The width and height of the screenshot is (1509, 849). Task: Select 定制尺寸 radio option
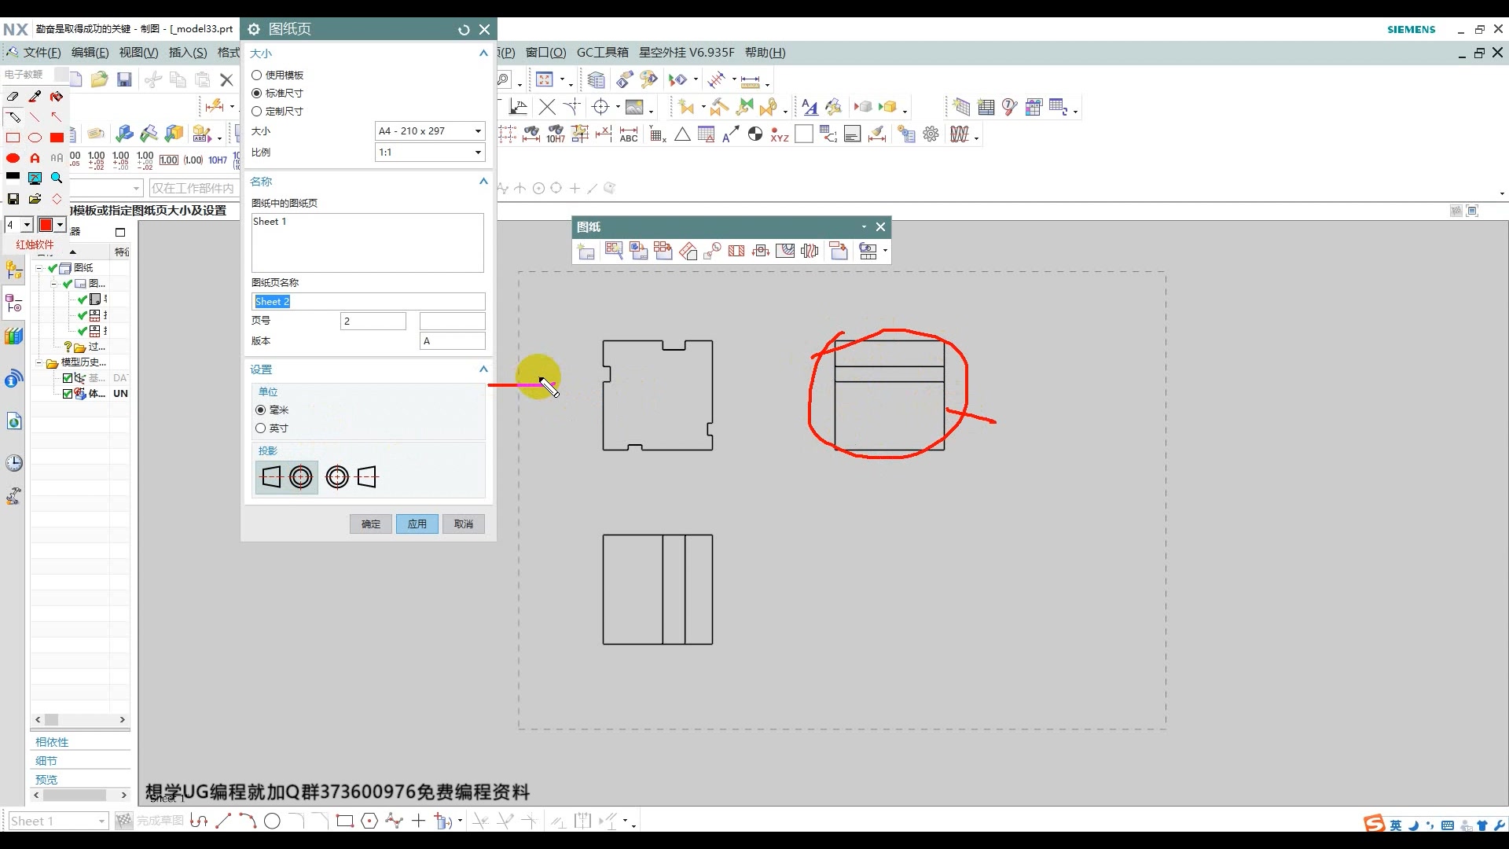(x=257, y=112)
